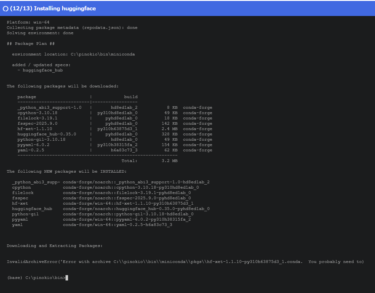Image resolution: width=375 pixels, height=293 pixels.
Task: Click build 'py310h38315fa_2' in the table
Action: point(118,145)
